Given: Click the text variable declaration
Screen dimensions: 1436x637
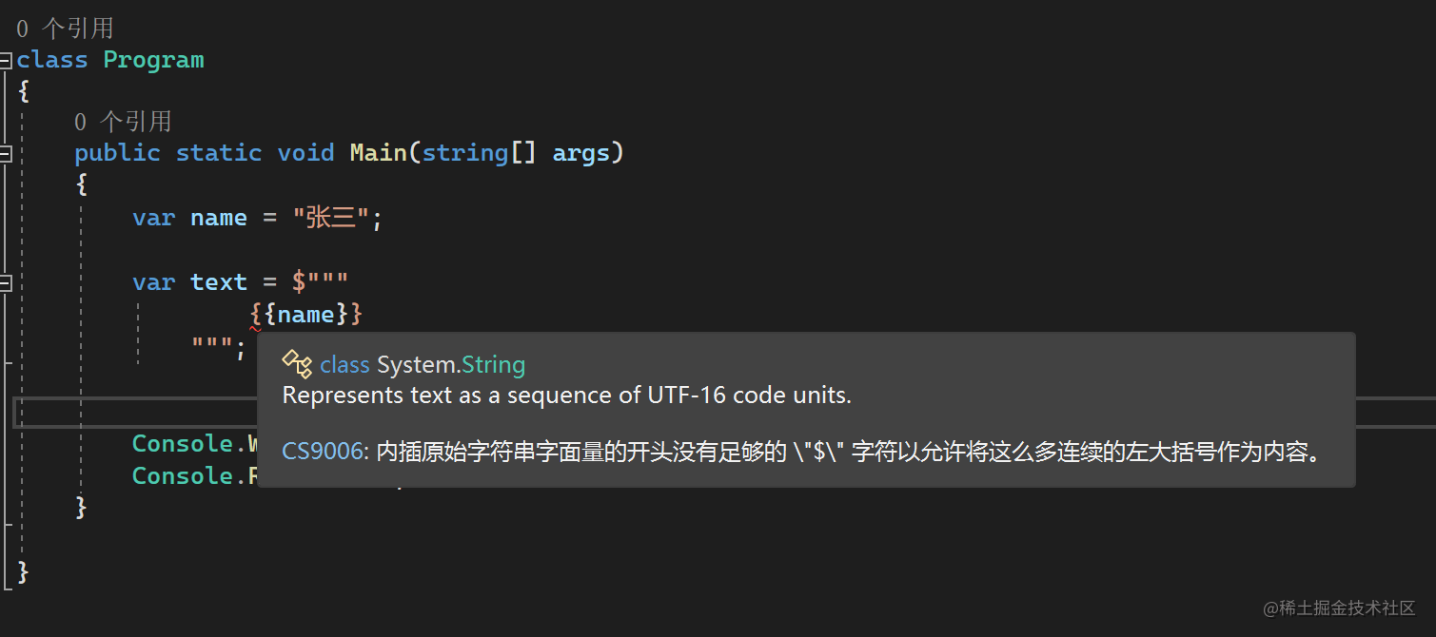Looking at the screenshot, I should click(218, 282).
